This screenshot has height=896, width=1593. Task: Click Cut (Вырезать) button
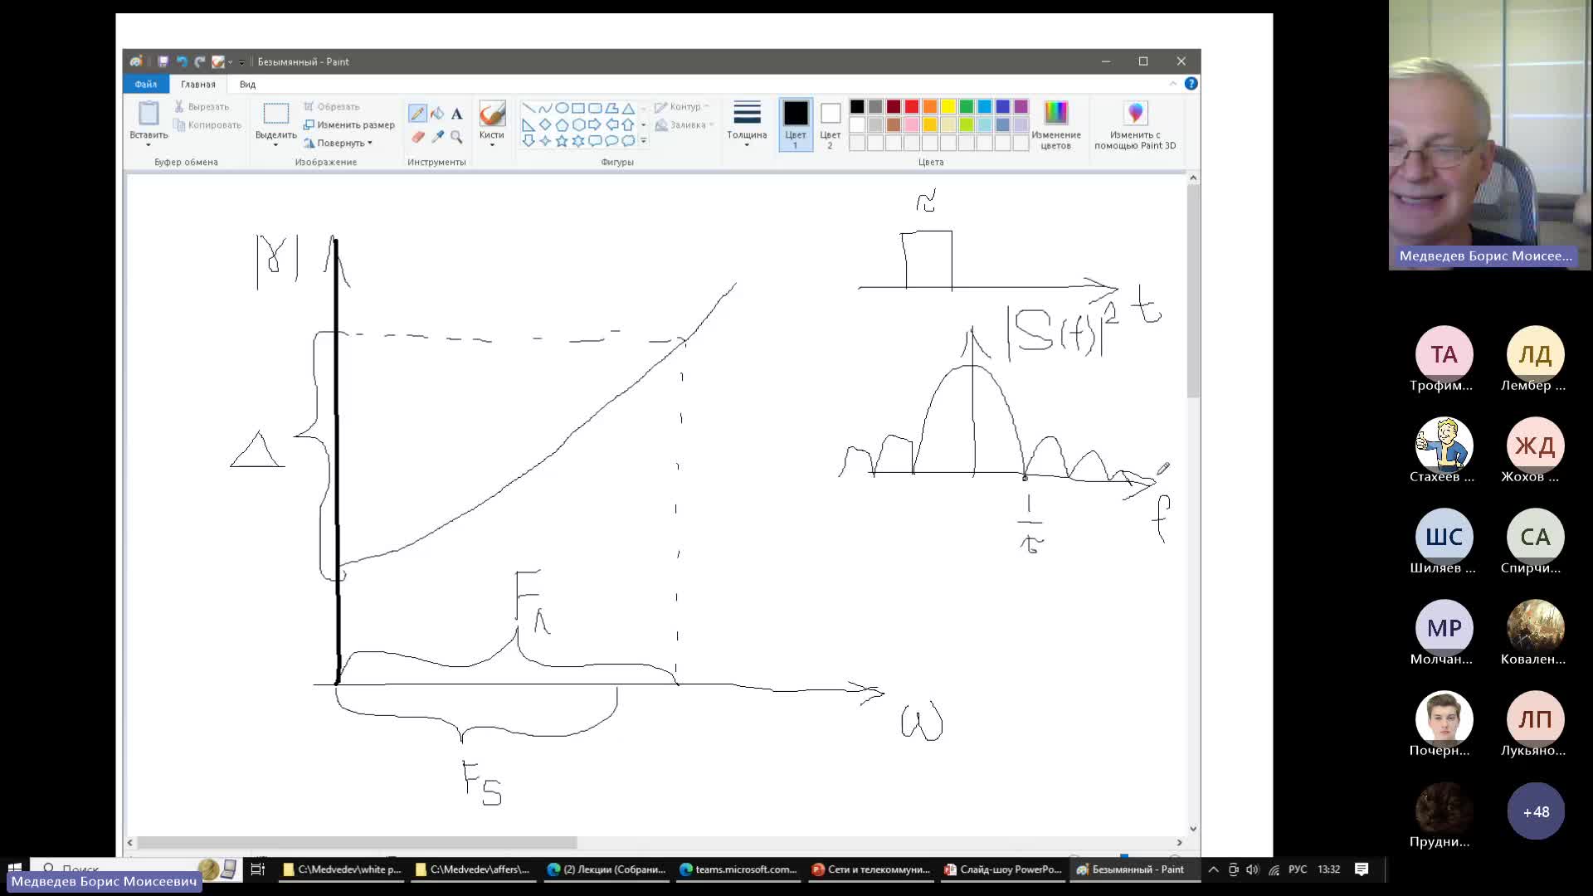tap(202, 106)
